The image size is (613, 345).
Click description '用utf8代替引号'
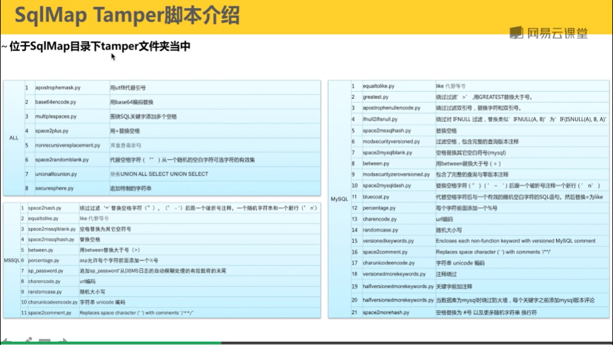[x=128, y=88]
